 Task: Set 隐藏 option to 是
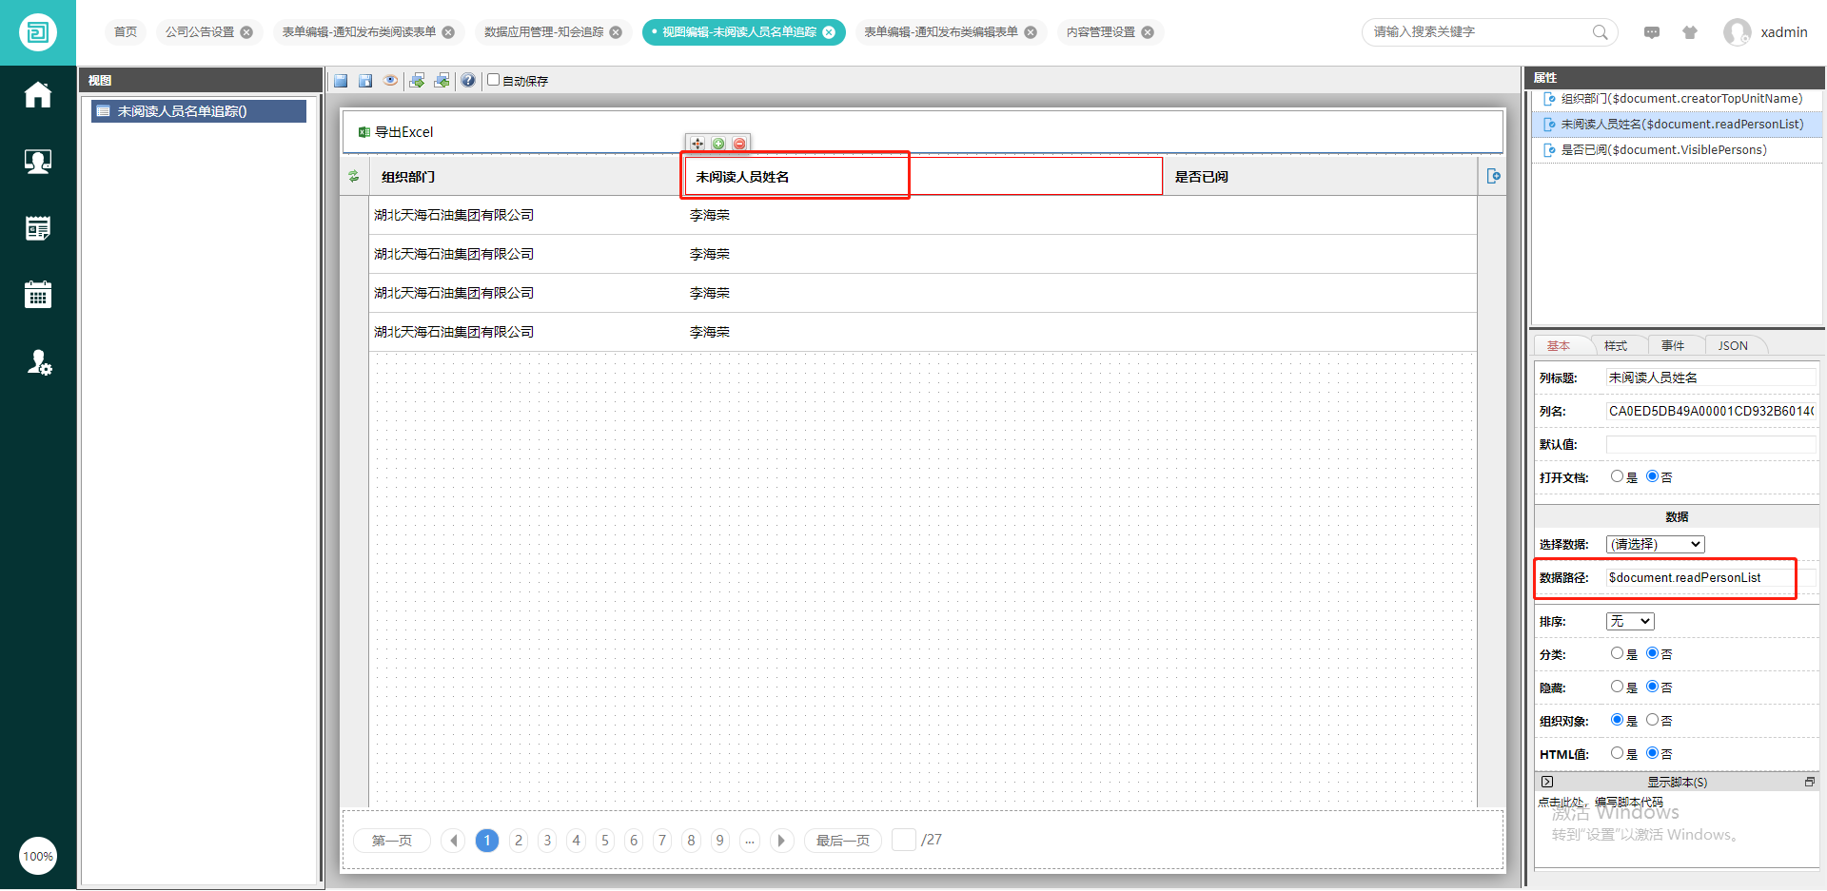point(1617,687)
